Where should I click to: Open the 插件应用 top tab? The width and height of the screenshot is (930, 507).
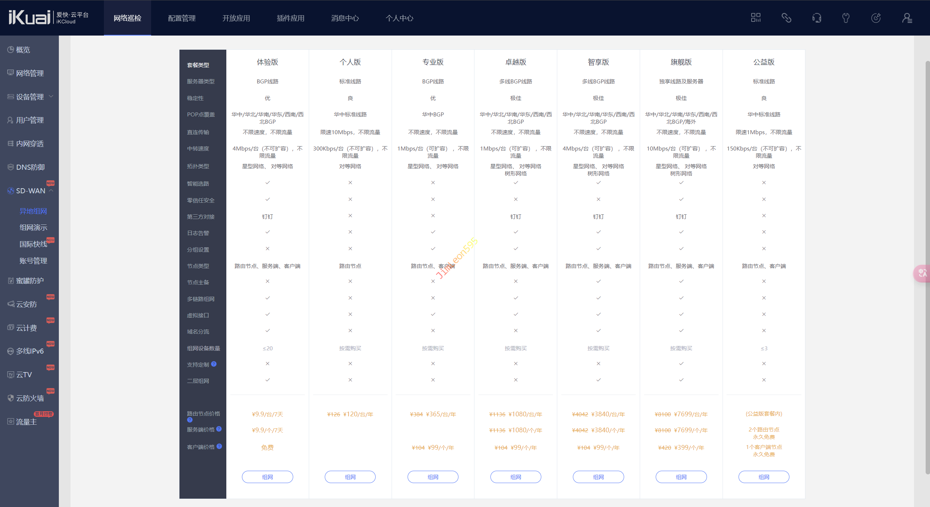[x=291, y=18]
